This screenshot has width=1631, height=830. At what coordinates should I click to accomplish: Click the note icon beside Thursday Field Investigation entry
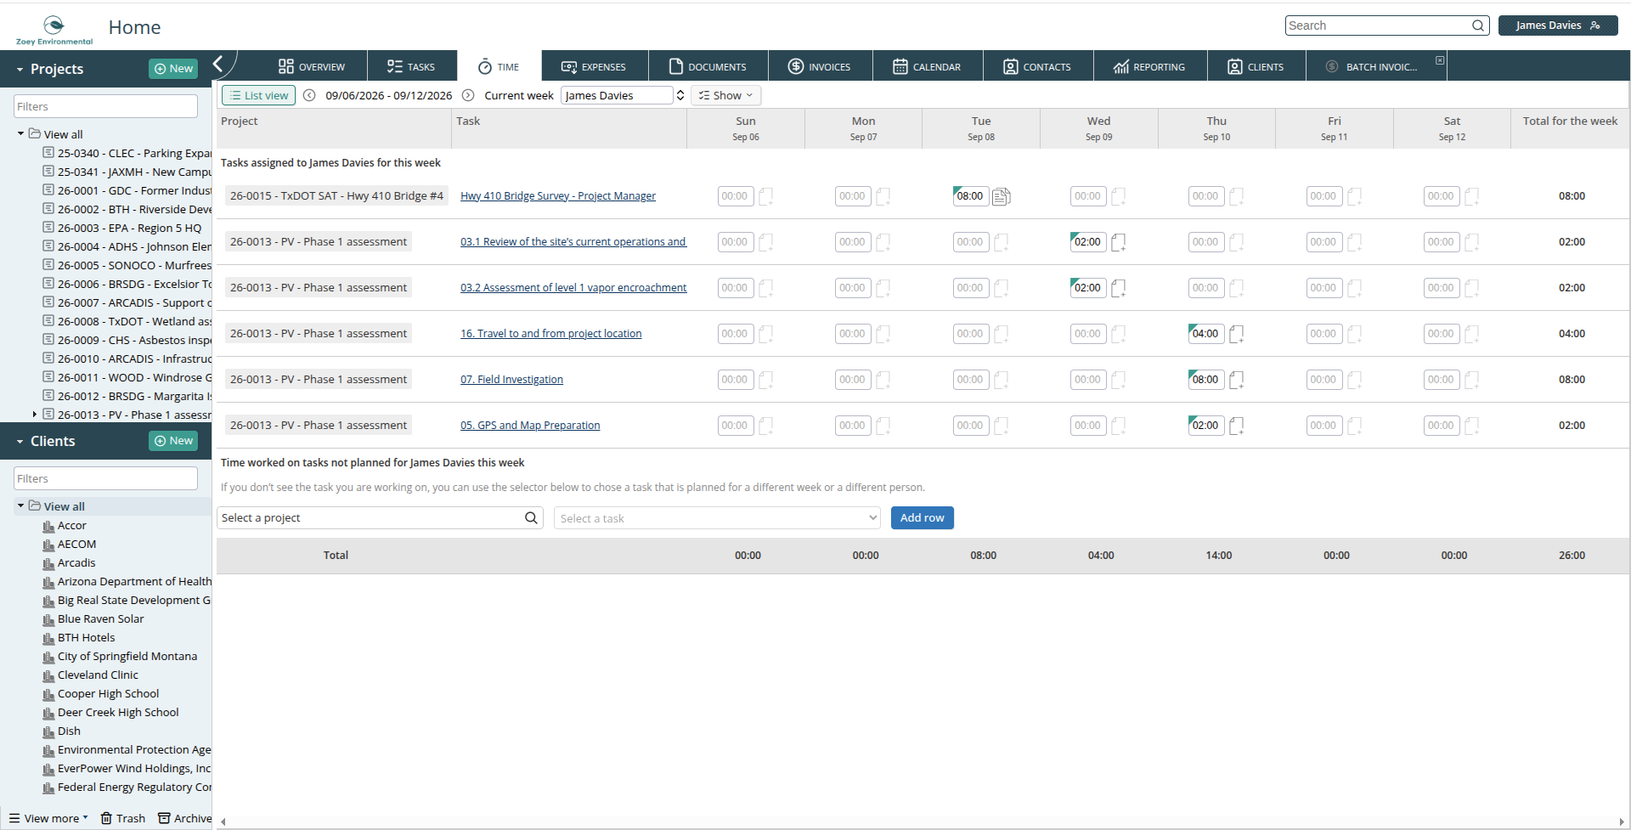point(1237,381)
